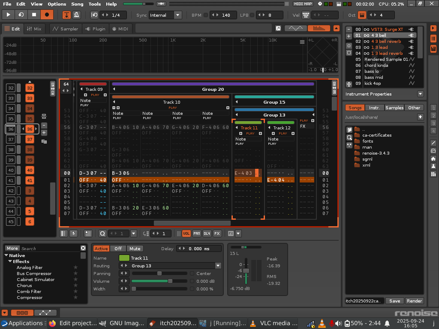439x329 pixels.
Task: Open the Song menu
Action: (x=77, y=4)
